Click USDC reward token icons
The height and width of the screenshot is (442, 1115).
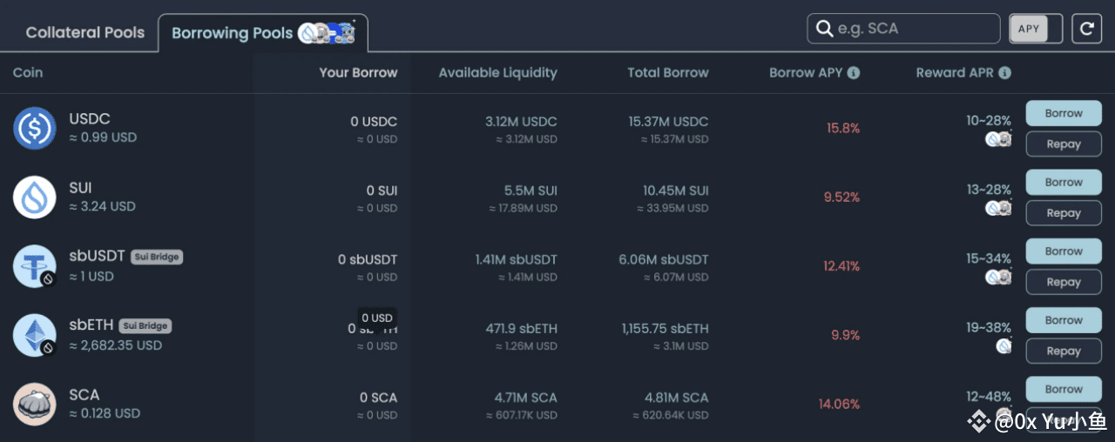pos(998,138)
